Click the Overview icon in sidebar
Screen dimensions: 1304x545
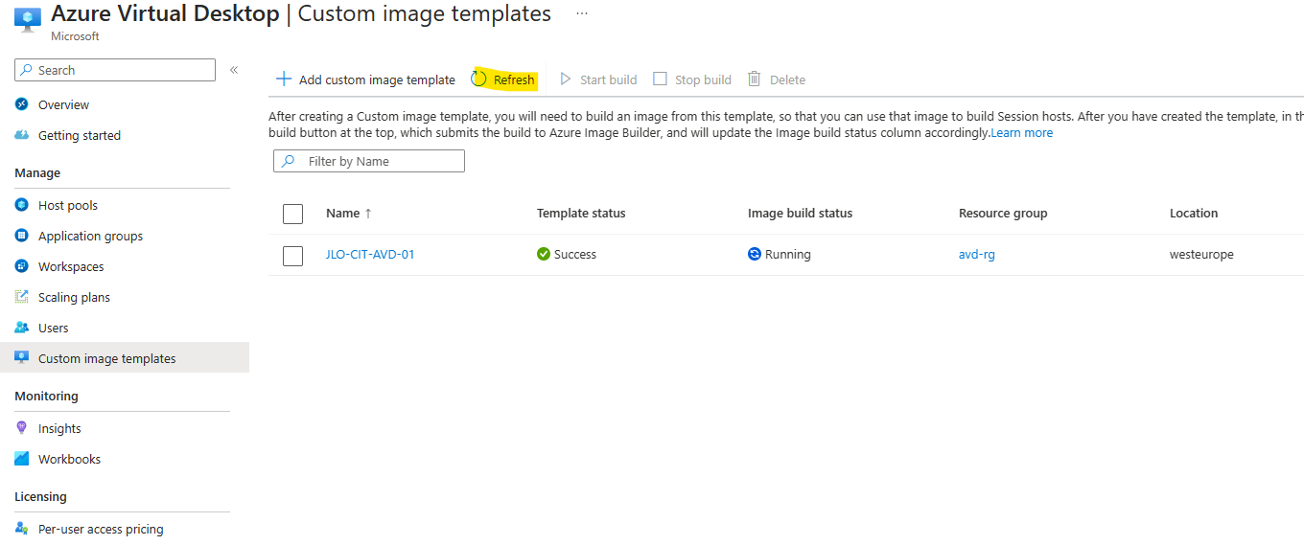click(22, 104)
